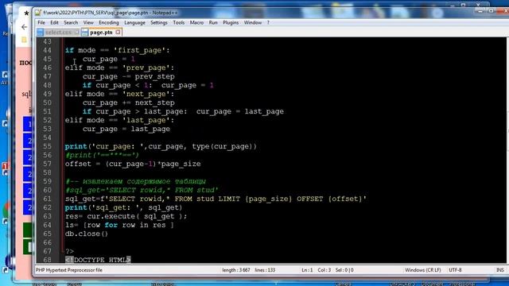Click the text 'first_page' on line 44
This screenshot has height=286, width=509.
tap(140, 50)
